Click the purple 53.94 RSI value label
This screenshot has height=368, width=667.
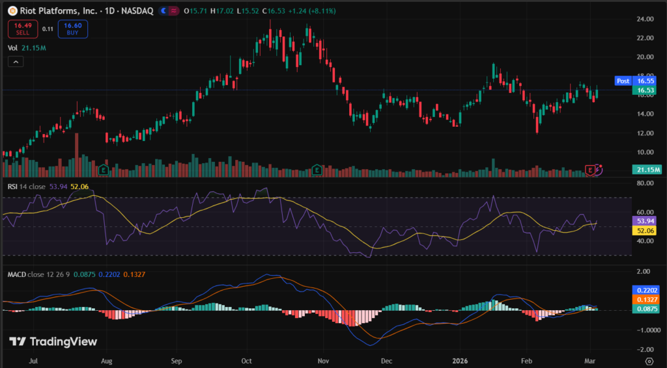[646, 221]
